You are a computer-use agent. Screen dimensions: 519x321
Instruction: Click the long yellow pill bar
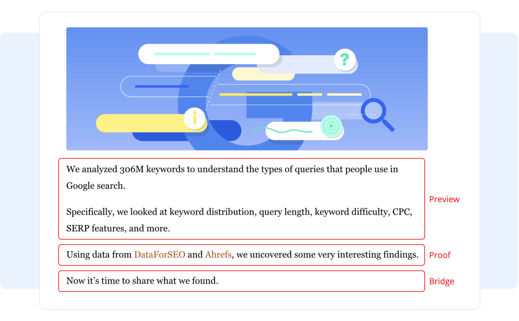pyautogui.click(x=140, y=123)
